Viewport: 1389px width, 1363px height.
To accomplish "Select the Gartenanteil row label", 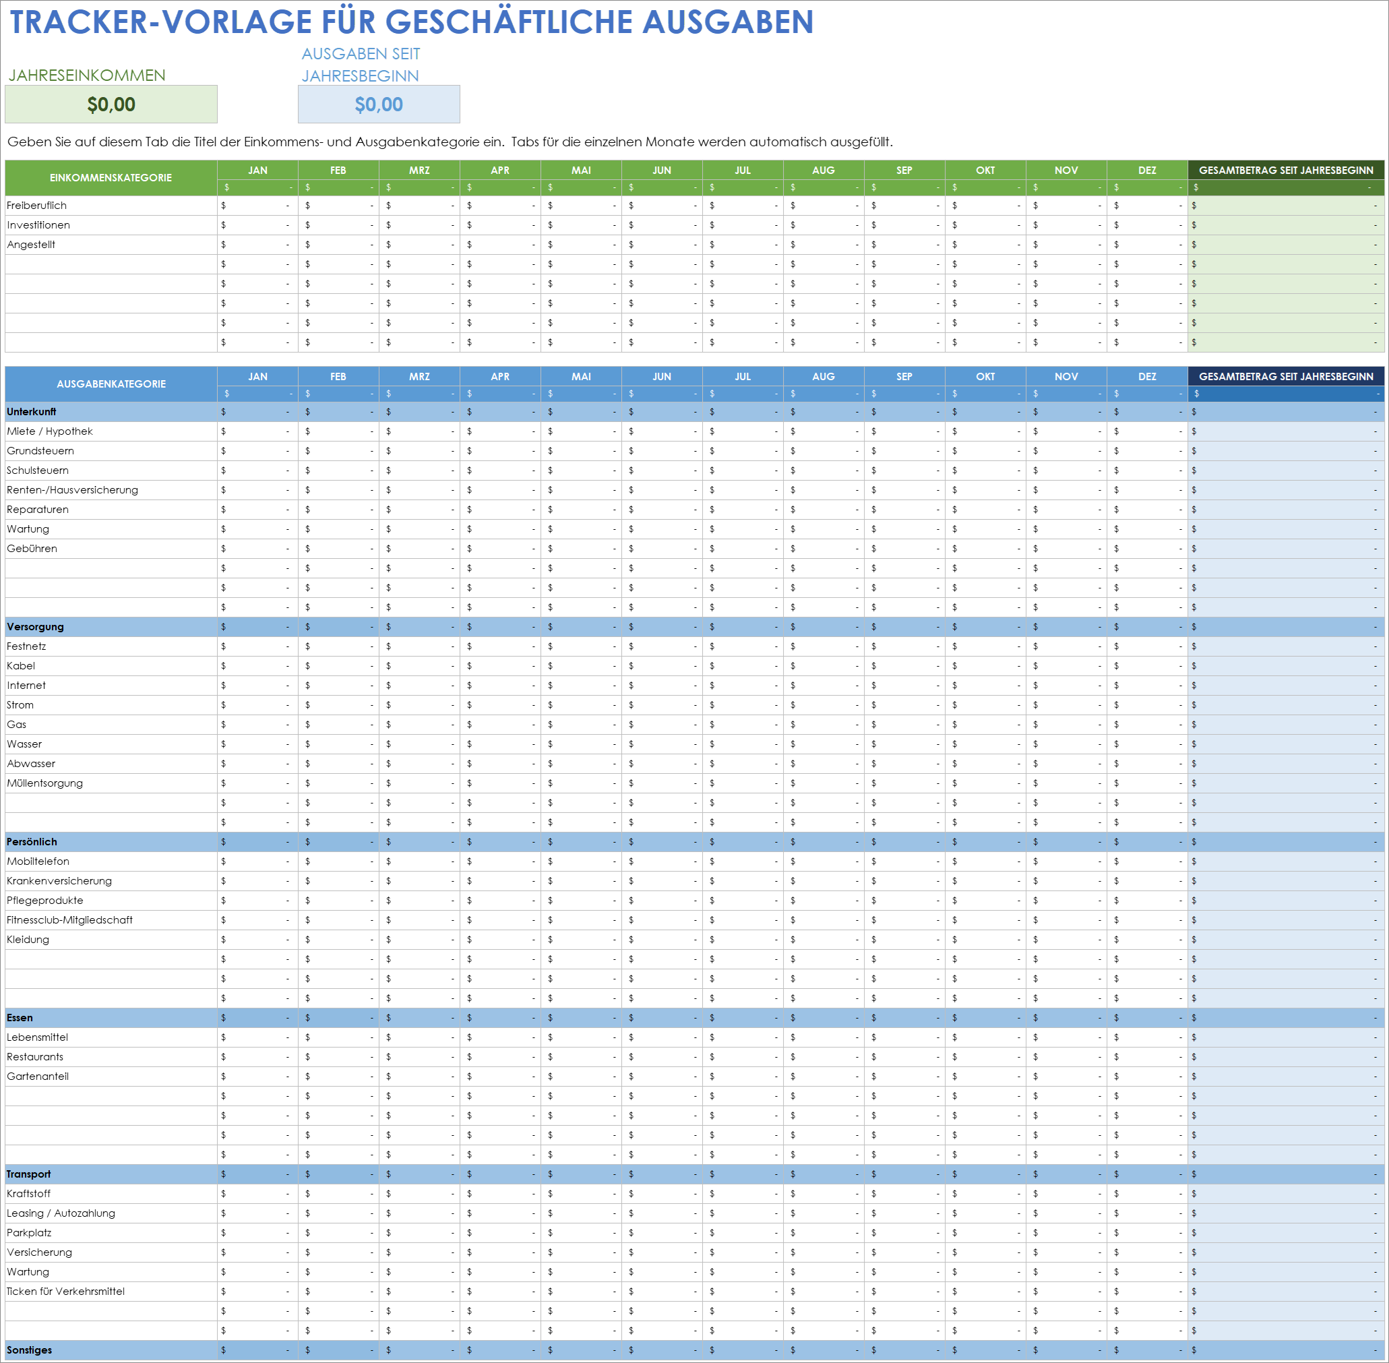I will (x=111, y=1077).
